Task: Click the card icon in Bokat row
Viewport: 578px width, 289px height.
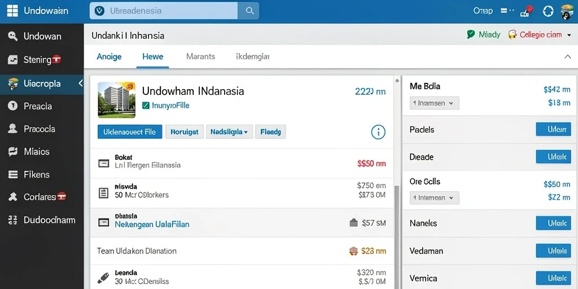Action: point(104,163)
